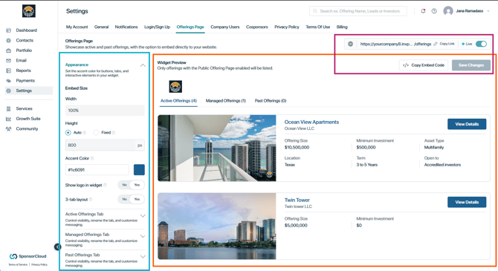Image resolution: width=498 pixels, height=271 pixels.
Task: Toggle the Live offerings page switch
Action: pyautogui.click(x=481, y=44)
